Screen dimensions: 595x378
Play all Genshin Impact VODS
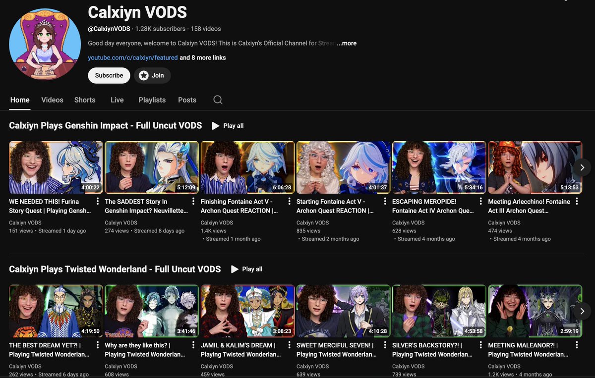pos(228,126)
